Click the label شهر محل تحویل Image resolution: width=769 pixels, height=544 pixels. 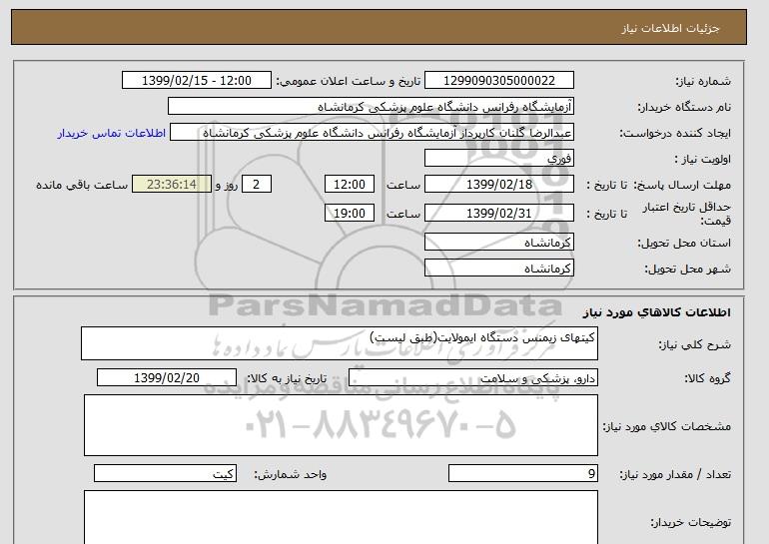click(x=687, y=269)
